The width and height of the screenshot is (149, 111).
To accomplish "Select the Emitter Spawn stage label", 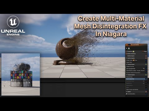I will click(131, 56).
